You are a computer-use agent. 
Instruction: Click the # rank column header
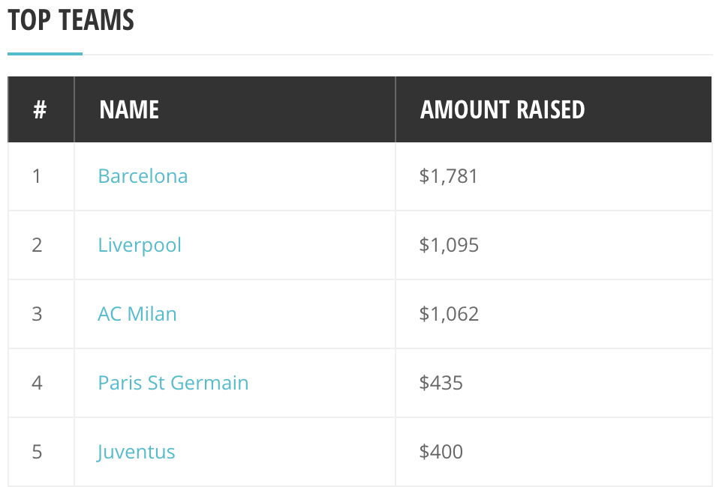pyautogui.click(x=40, y=110)
